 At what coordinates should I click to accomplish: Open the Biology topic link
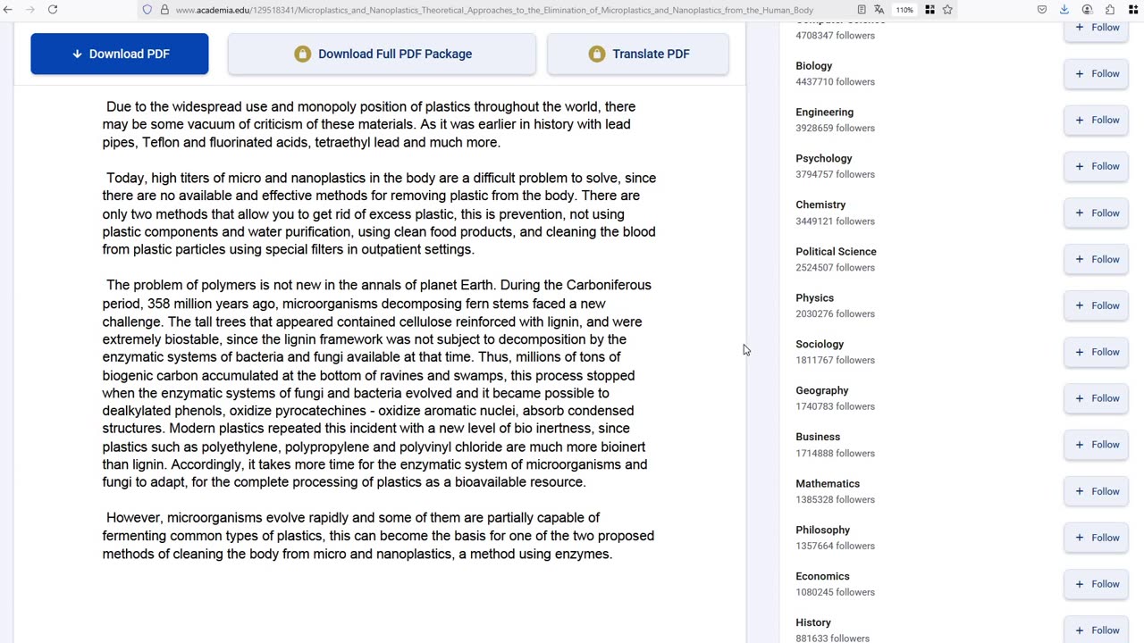pos(813,66)
